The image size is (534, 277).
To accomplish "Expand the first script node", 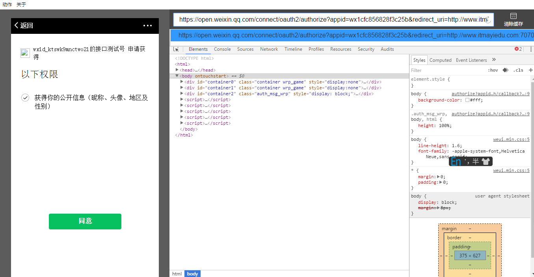I will coord(182,100).
